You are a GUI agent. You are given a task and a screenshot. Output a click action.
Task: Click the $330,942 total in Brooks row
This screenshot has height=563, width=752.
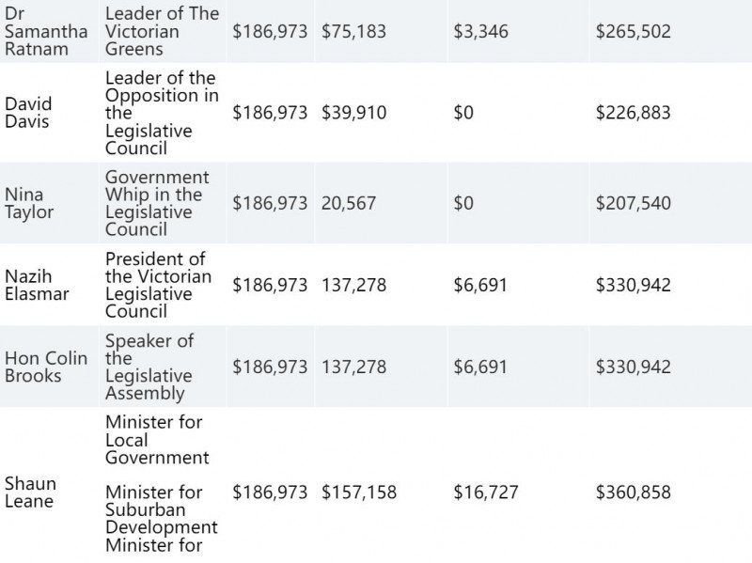633,367
